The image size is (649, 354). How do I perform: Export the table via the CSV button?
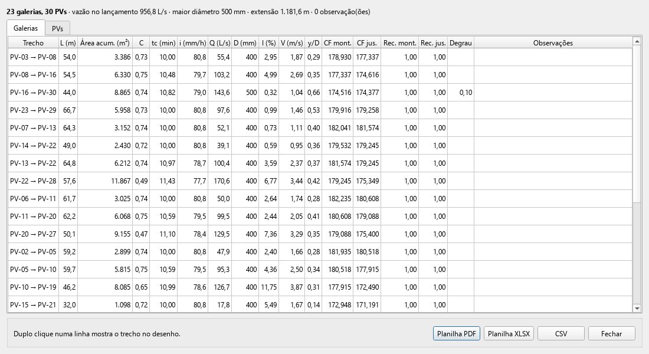(x=561, y=334)
